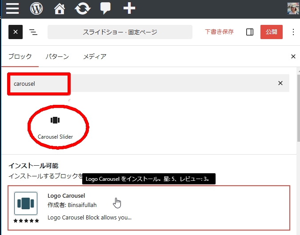The height and width of the screenshot is (235, 300).
Task: Open the スライドショー・固定ページ title bar
Action: [120, 32]
